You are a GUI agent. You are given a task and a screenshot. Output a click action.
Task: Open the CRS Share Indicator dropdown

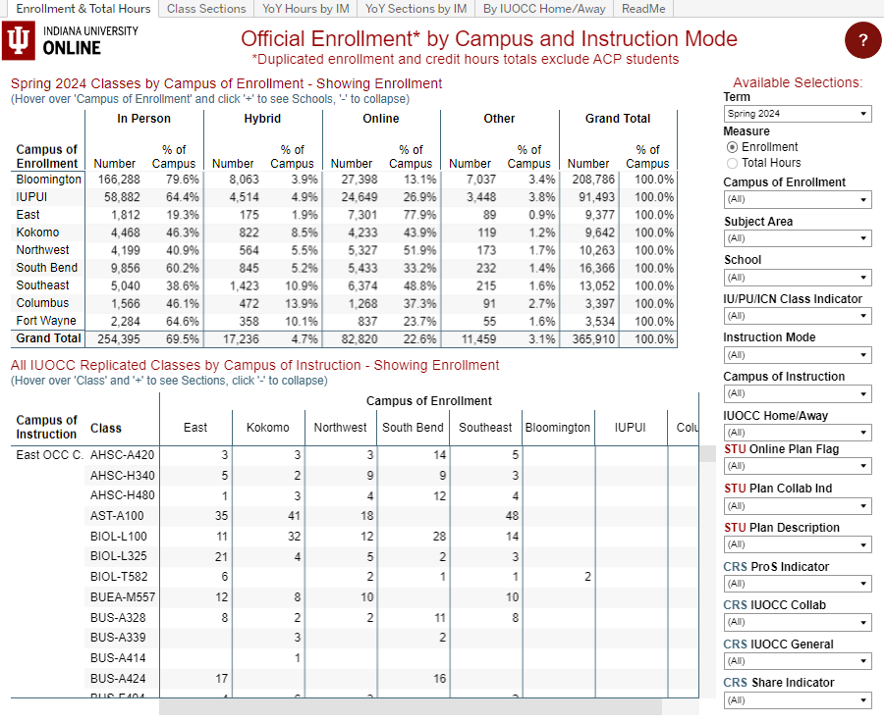(x=797, y=699)
